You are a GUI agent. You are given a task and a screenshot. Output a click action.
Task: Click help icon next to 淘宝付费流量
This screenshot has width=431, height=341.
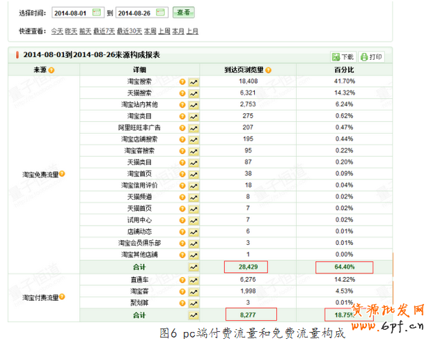click(x=64, y=297)
